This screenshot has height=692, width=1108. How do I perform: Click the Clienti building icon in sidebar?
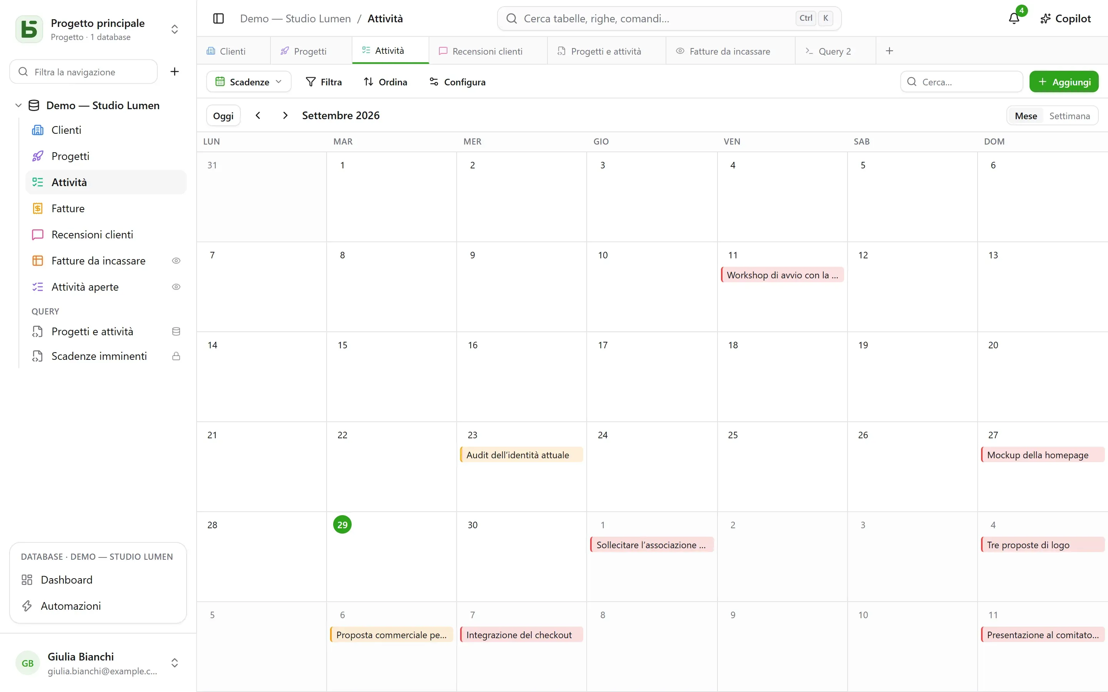pyautogui.click(x=38, y=130)
